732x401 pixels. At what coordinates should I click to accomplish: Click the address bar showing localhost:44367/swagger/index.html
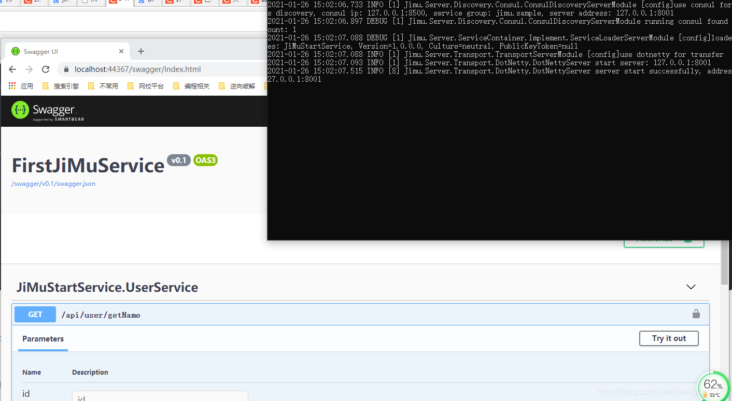(161, 69)
